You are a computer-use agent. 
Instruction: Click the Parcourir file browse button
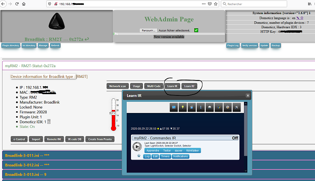[x=149, y=30]
